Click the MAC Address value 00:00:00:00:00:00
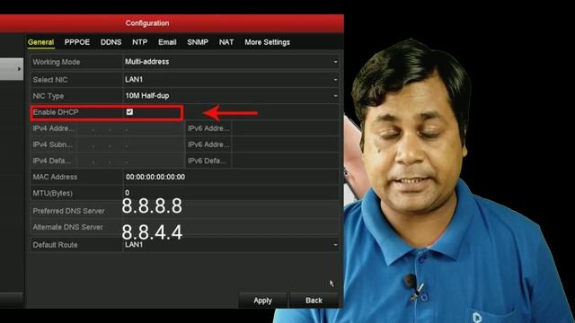575x323 pixels. coord(155,177)
